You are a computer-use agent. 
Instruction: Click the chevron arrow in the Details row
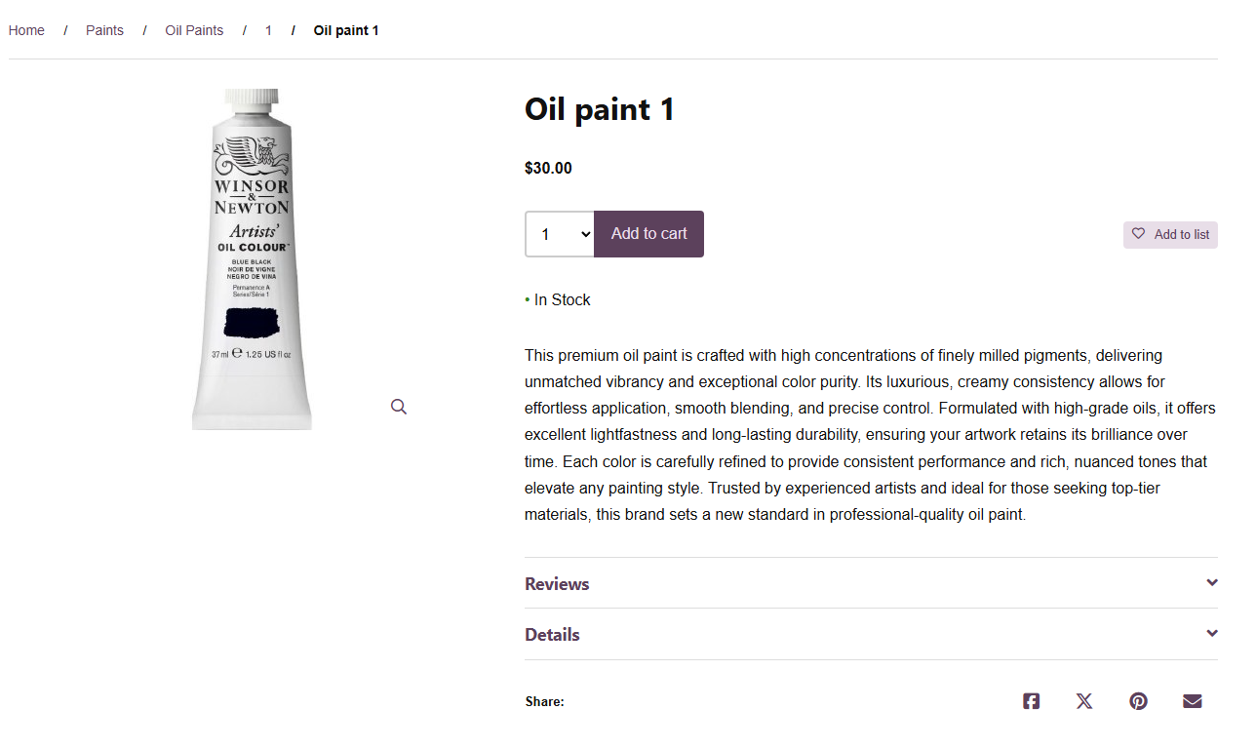point(1212,633)
